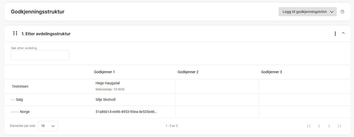Screen dimensions: 354x137
Task: Go to the previous page
Action: pyautogui.click(x=319, y=126)
